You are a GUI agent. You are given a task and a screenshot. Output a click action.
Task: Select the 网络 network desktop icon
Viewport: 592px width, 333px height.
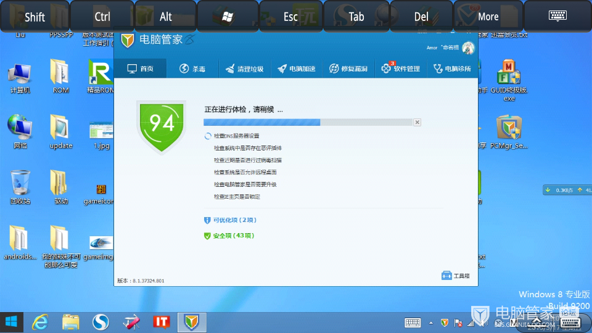[x=20, y=131]
